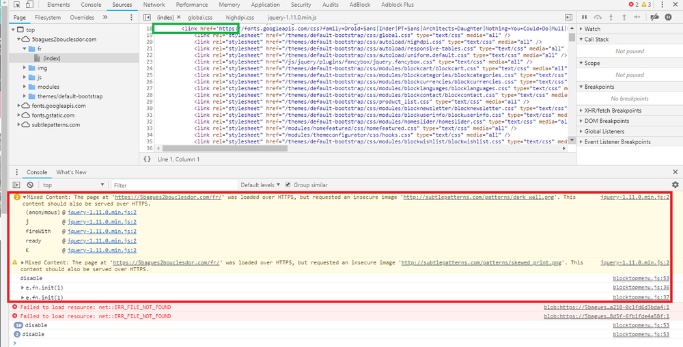The height and width of the screenshot is (347, 683).
Task: Open the Security tab
Action: [301, 5]
